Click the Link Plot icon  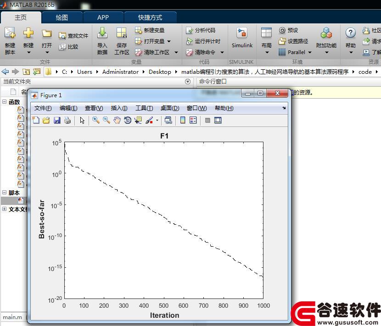(x=168, y=120)
